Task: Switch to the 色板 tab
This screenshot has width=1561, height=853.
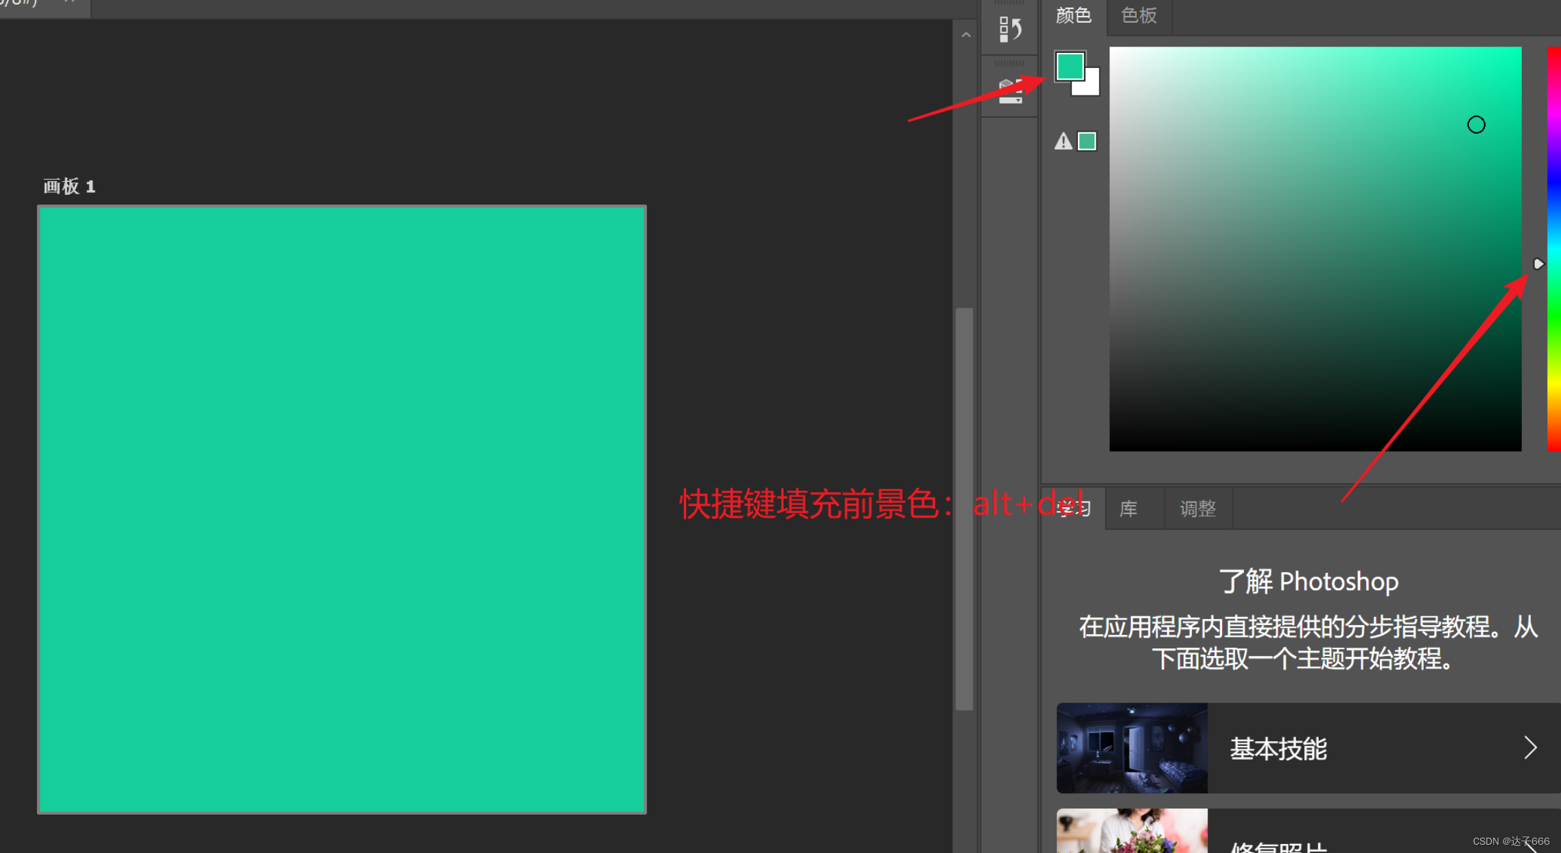Action: [1138, 15]
